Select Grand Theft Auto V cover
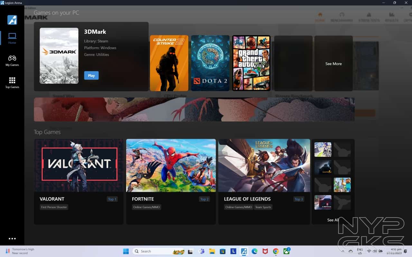412x257 pixels. point(251,63)
